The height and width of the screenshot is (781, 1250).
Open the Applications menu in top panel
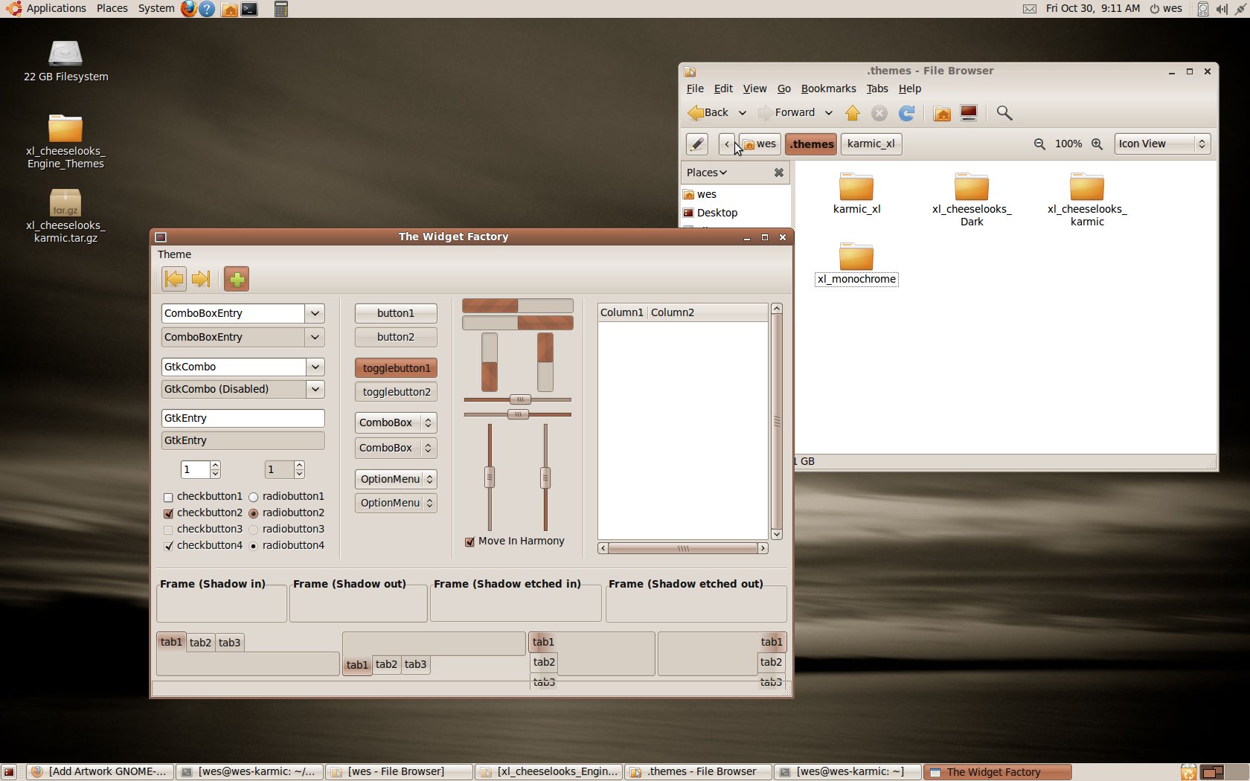click(x=57, y=8)
